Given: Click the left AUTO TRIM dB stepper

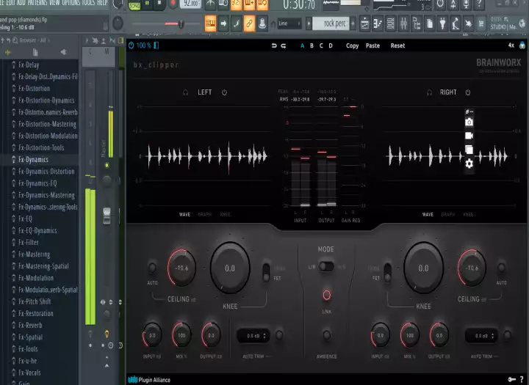Looking at the screenshot, I should click(264, 336).
